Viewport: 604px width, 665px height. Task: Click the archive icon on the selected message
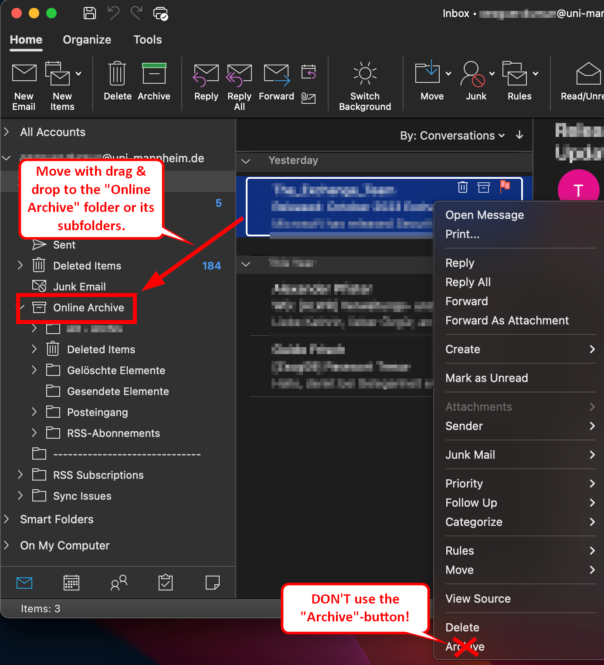click(484, 187)
